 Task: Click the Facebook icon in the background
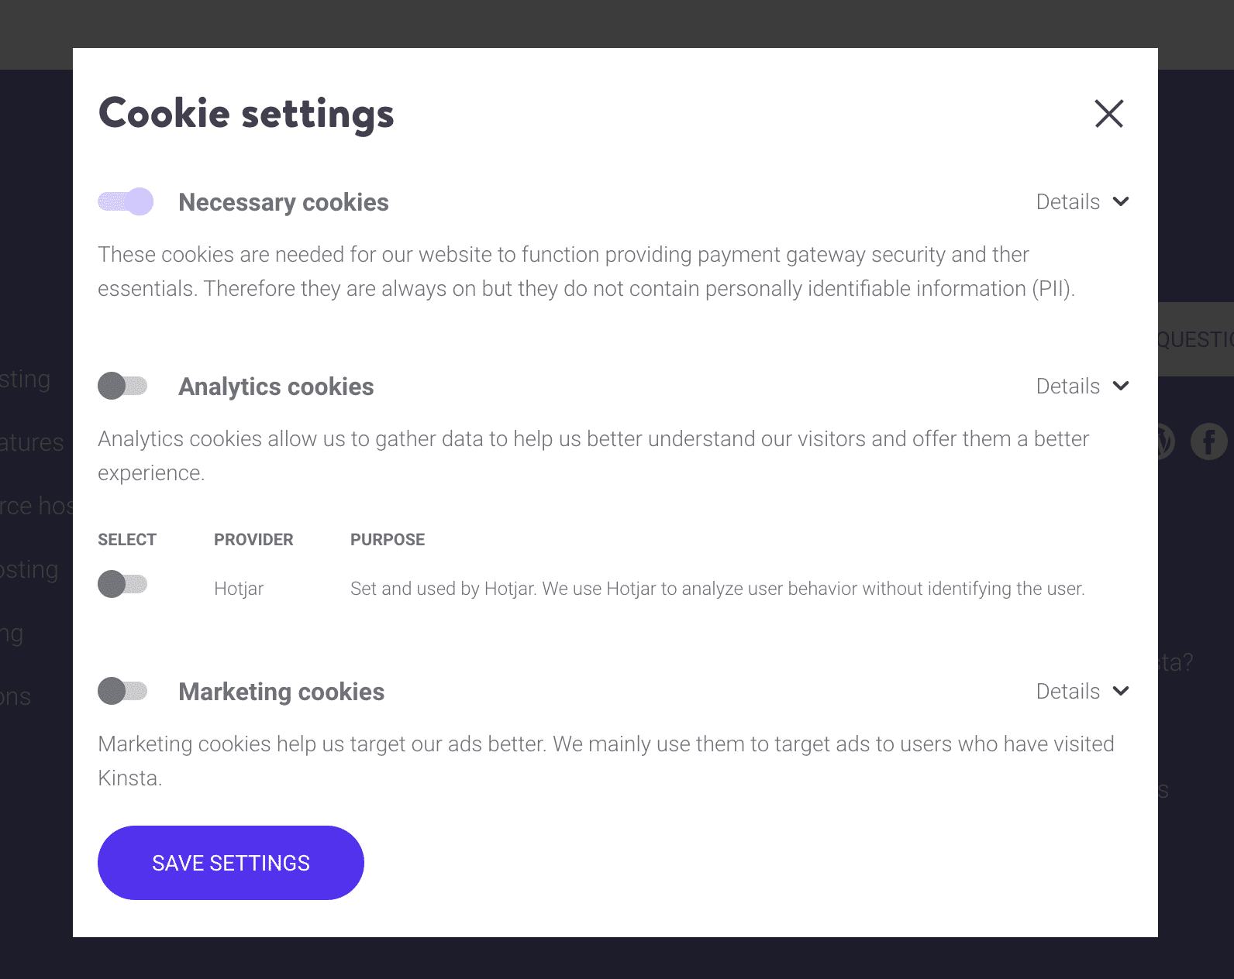point(1208,441)
